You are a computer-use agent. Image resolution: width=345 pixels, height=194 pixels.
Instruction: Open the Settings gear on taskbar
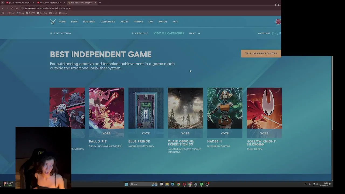196,184
